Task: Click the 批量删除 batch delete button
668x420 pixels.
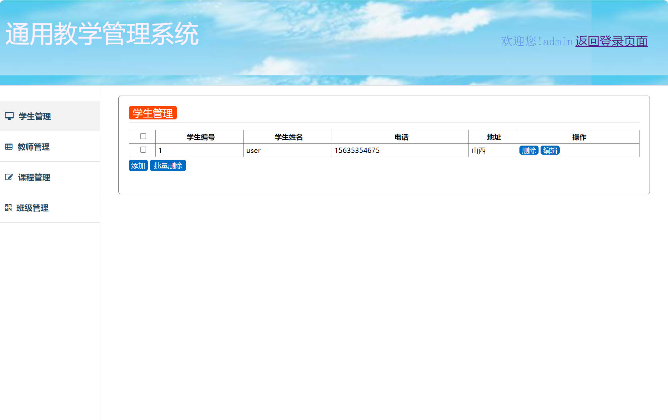Action: pyautogui.click(x=168, y=165)
